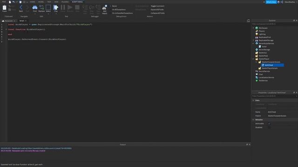Click Collapse All Folds

click(157, 13)
